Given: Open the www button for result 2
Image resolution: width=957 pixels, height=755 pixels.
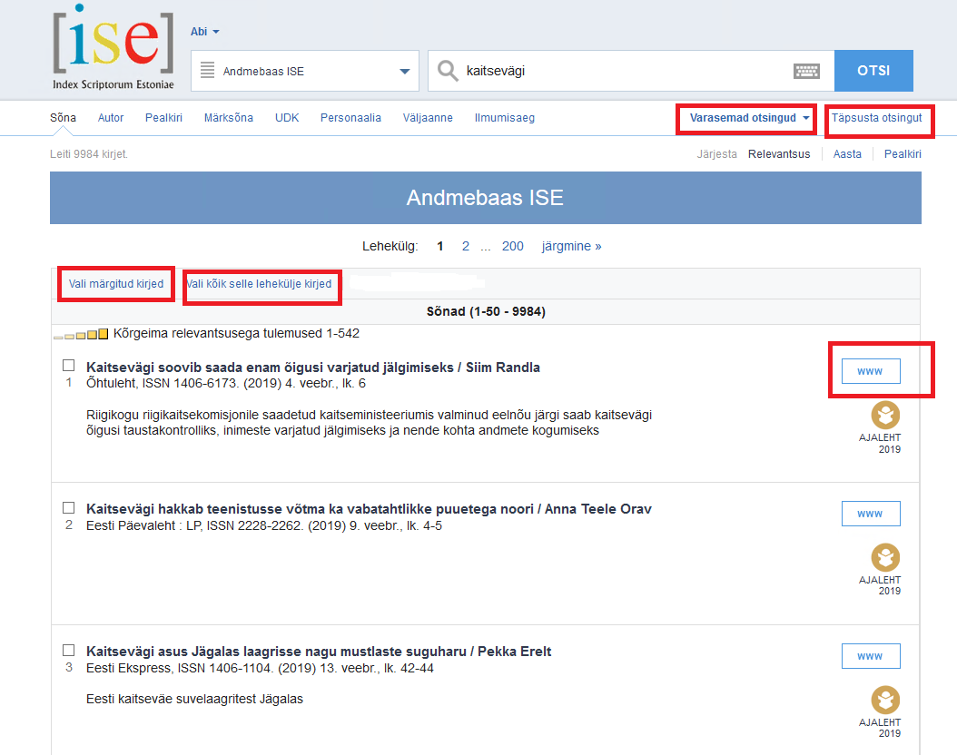Looking at the screenshot, I should (871, 514).
